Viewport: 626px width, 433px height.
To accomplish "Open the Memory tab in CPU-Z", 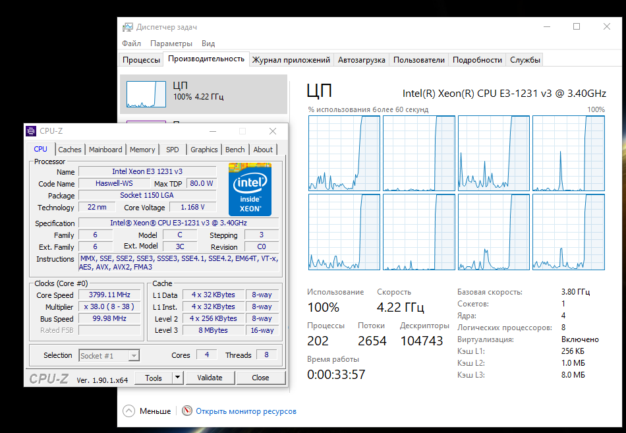I will [x=142, y=150].
